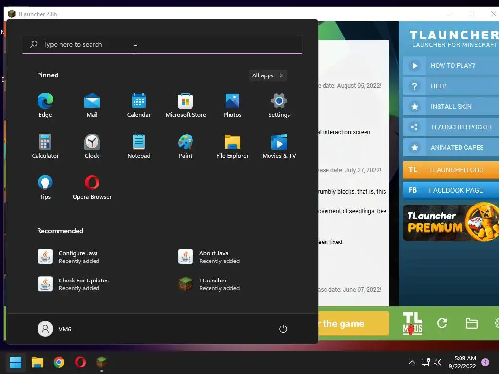Click the Windows Start button

tap(16, 362)
